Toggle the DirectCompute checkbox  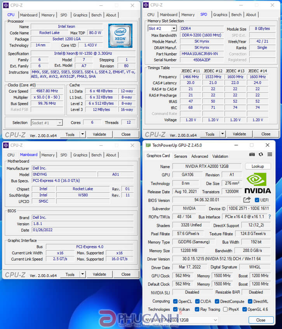tap(217, 301)
